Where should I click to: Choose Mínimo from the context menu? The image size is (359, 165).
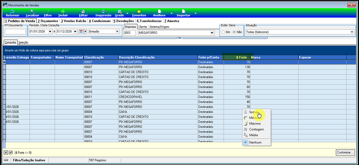257,118
